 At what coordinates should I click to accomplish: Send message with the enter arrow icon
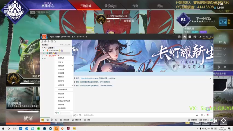tap(197, 115)
